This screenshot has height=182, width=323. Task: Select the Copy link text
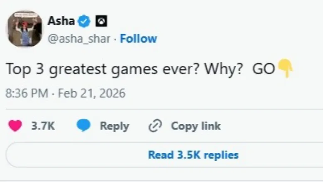tap(196, 126)
